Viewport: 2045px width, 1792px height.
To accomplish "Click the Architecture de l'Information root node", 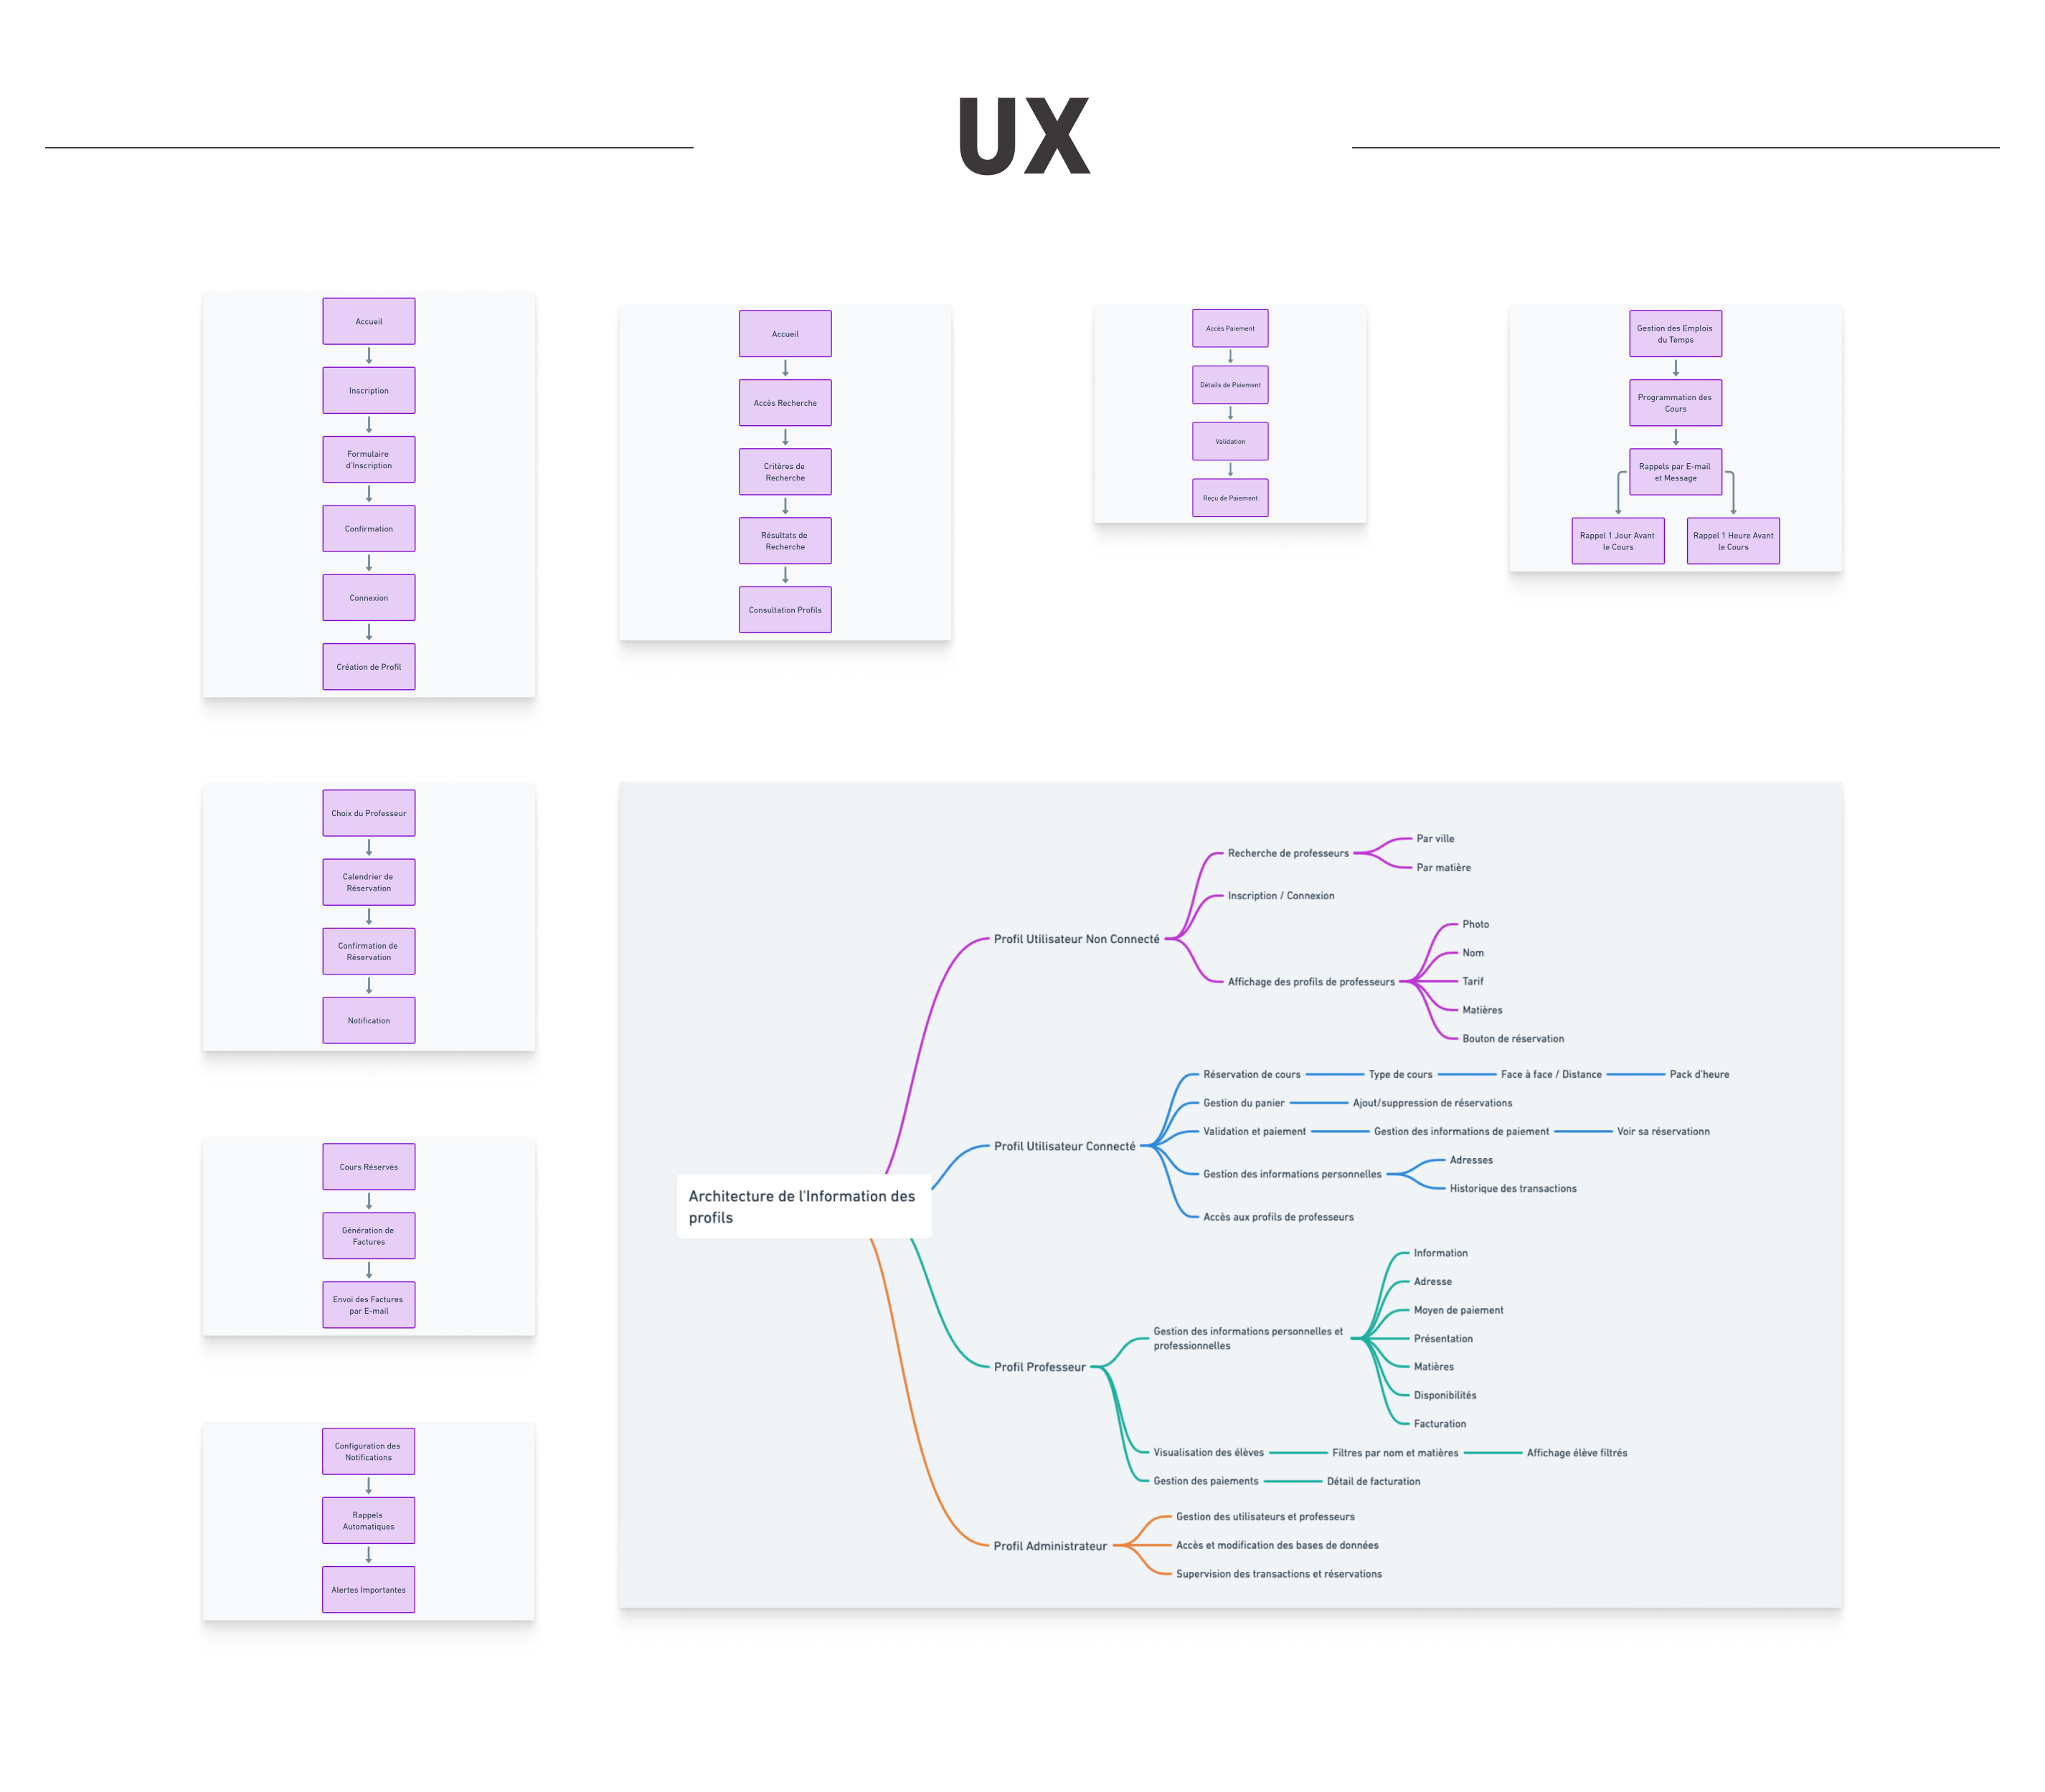I will (x=803, y=1206).
